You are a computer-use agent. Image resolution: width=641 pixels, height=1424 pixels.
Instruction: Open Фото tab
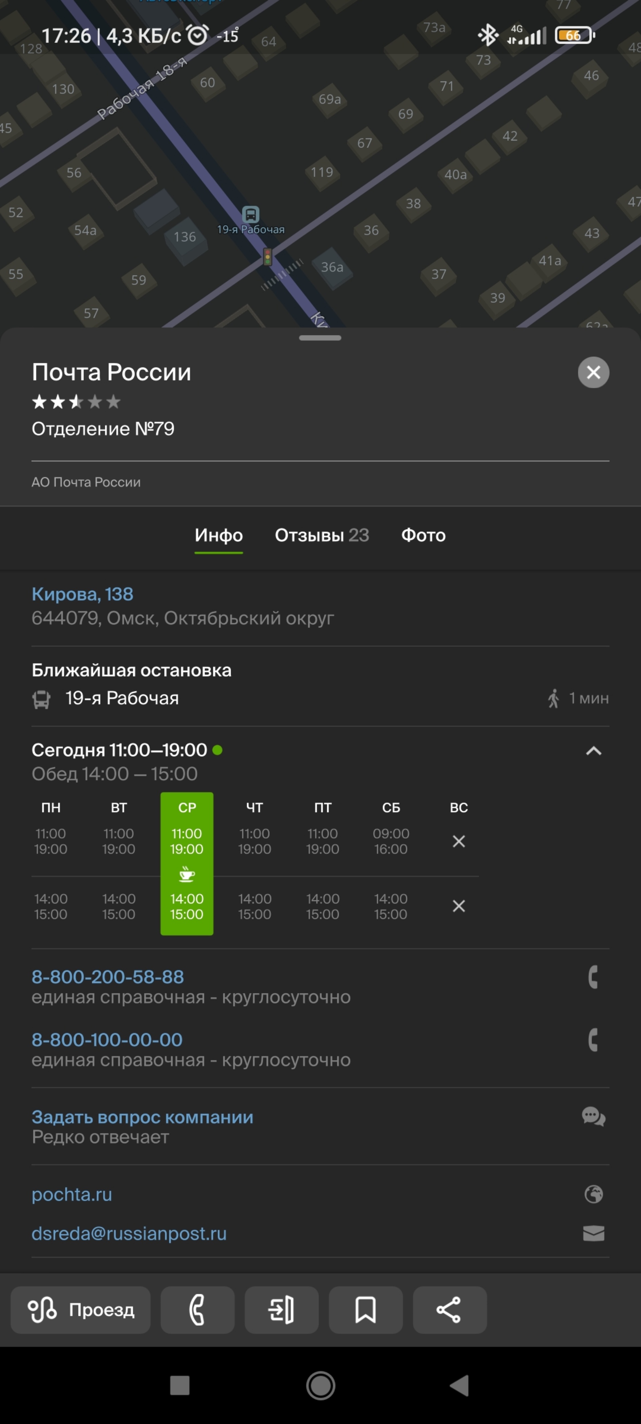pyautogui.click(x=423, y=535)
